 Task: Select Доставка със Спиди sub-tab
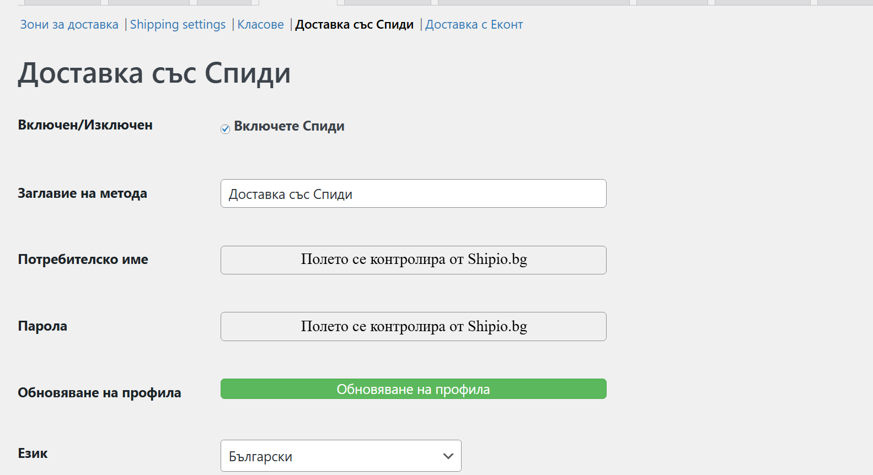(355, 25)
